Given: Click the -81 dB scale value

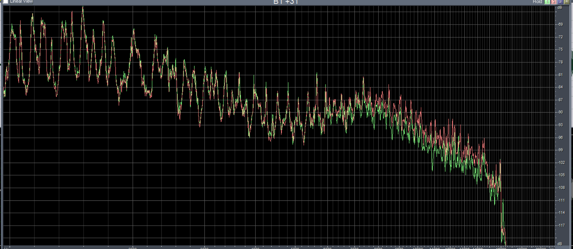Looking at the screenshot, I should point(560,75).
